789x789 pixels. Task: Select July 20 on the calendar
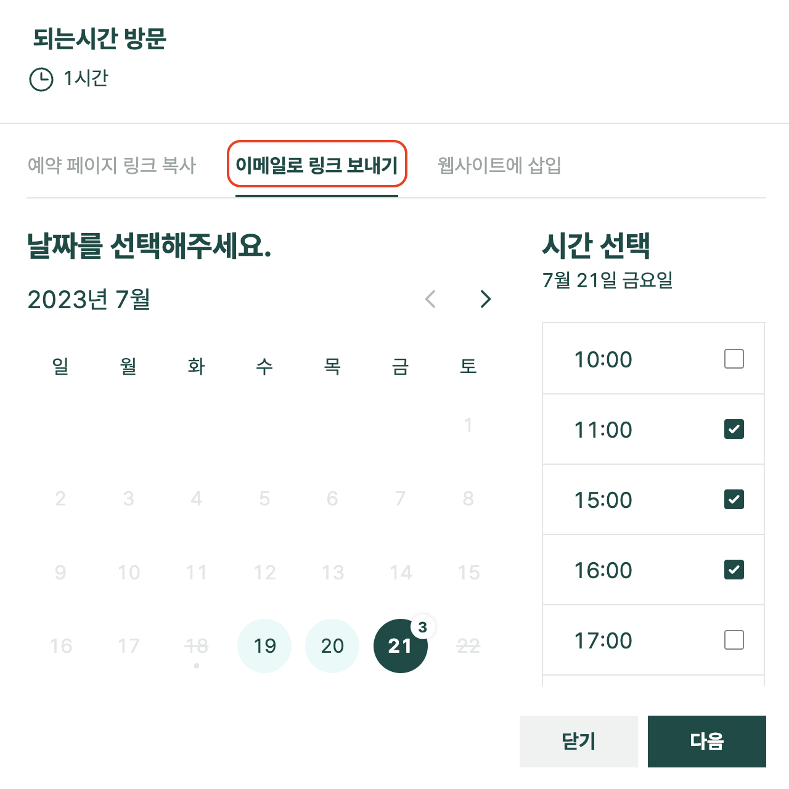pos(332,646)
